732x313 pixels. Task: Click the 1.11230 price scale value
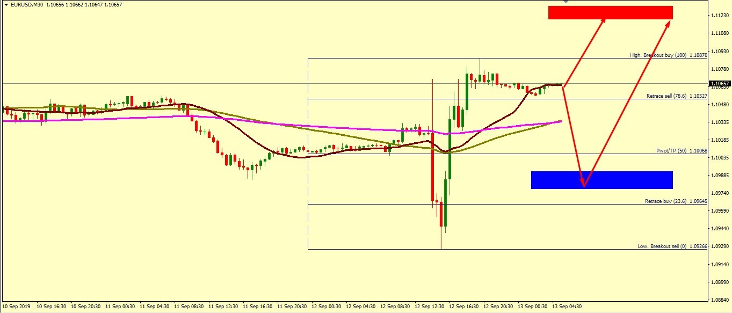point(719,16)
